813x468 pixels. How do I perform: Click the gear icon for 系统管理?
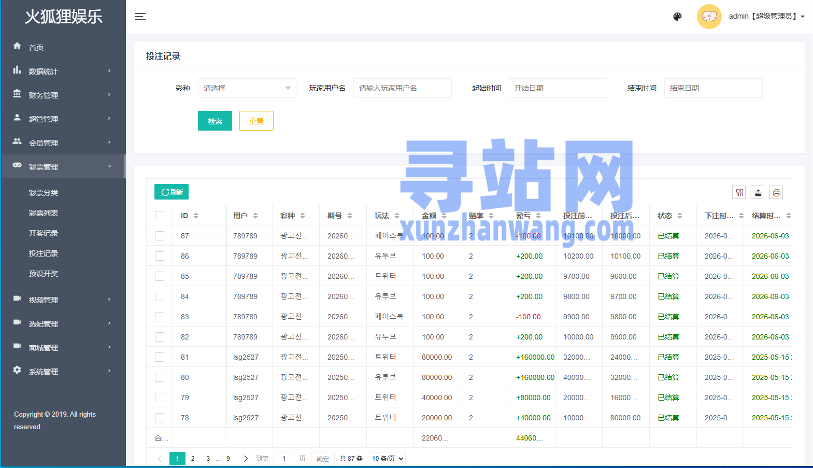tap(17, 370)
